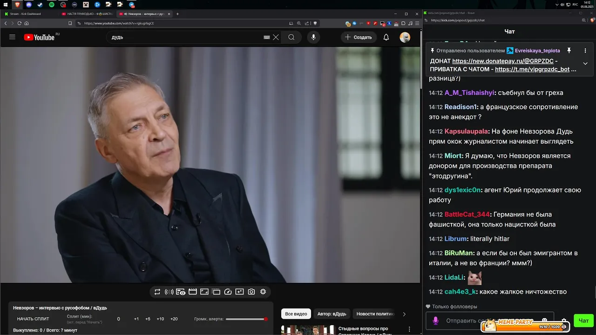
Task: Click the purple microphone icon in chat input
Action: (x=436, y=321)
